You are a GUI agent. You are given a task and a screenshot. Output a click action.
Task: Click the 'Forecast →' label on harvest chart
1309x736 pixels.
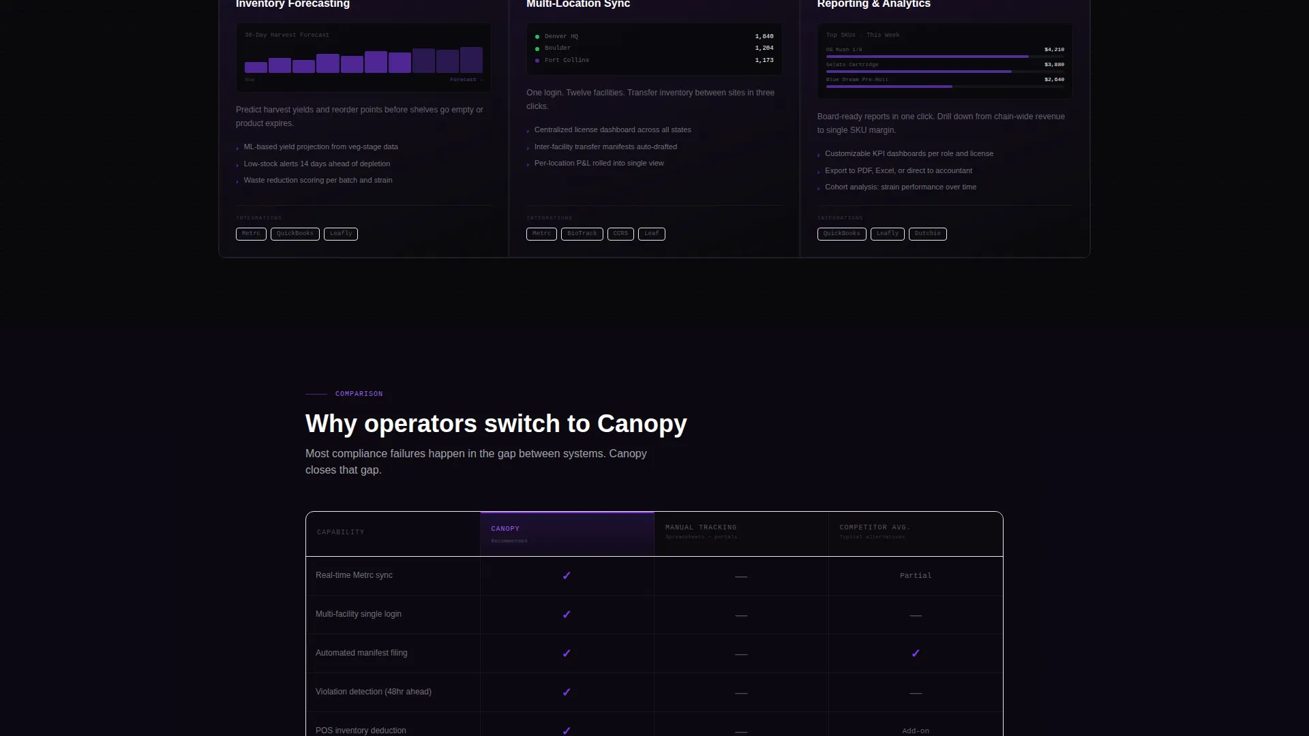coord(466,80)
